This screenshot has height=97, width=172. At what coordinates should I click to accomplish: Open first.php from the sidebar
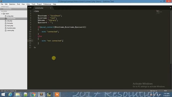pos(10,23)
